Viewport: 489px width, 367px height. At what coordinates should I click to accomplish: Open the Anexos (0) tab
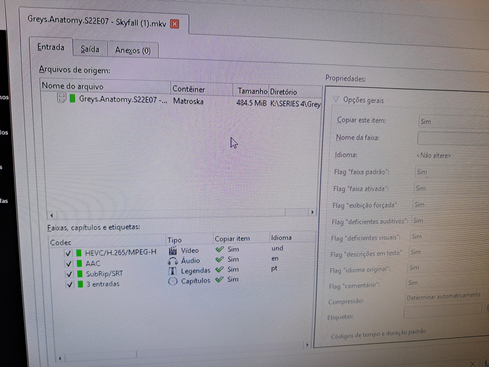coord(133,51)
